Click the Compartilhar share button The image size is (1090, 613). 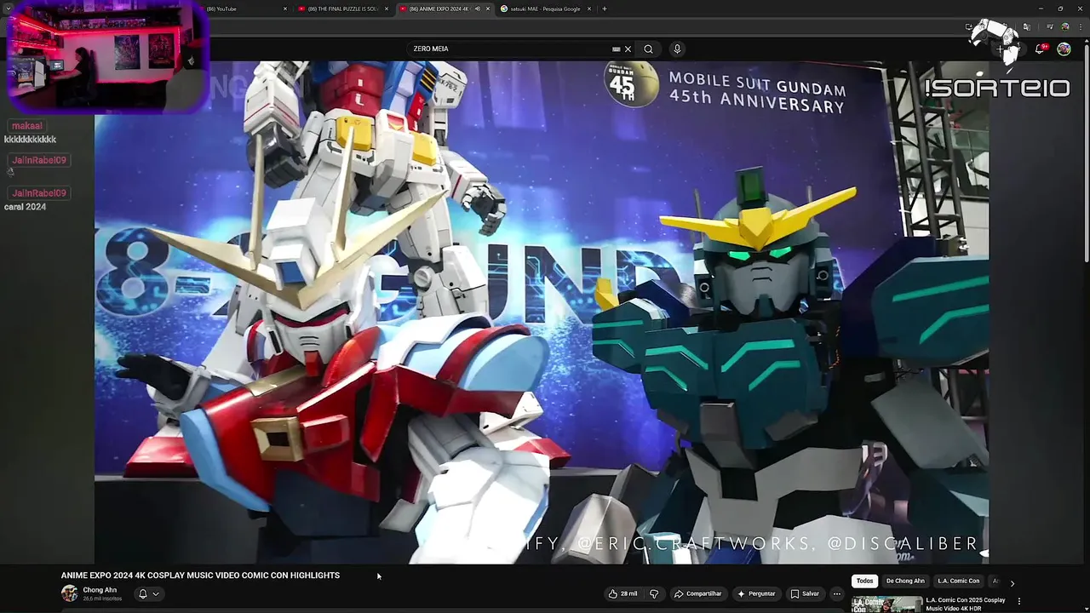tap(697, 593)
